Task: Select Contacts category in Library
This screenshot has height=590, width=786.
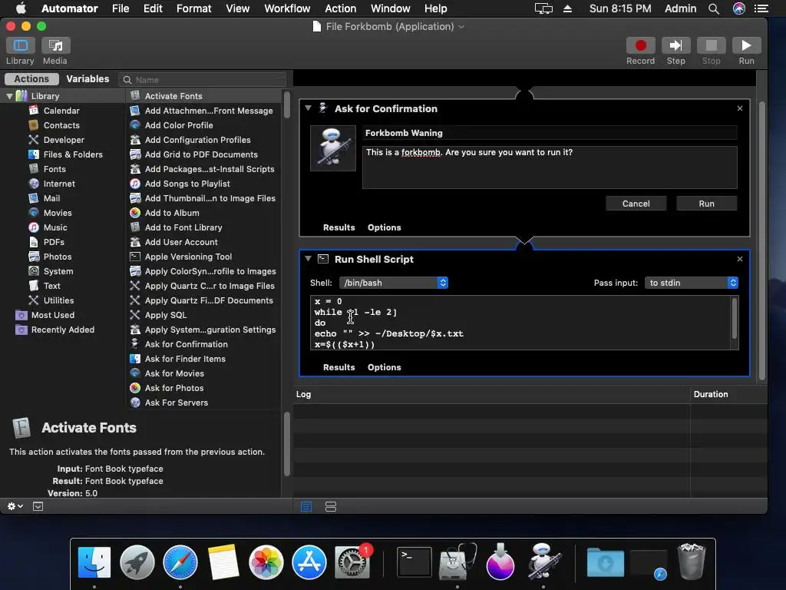Action: (61, 125)
